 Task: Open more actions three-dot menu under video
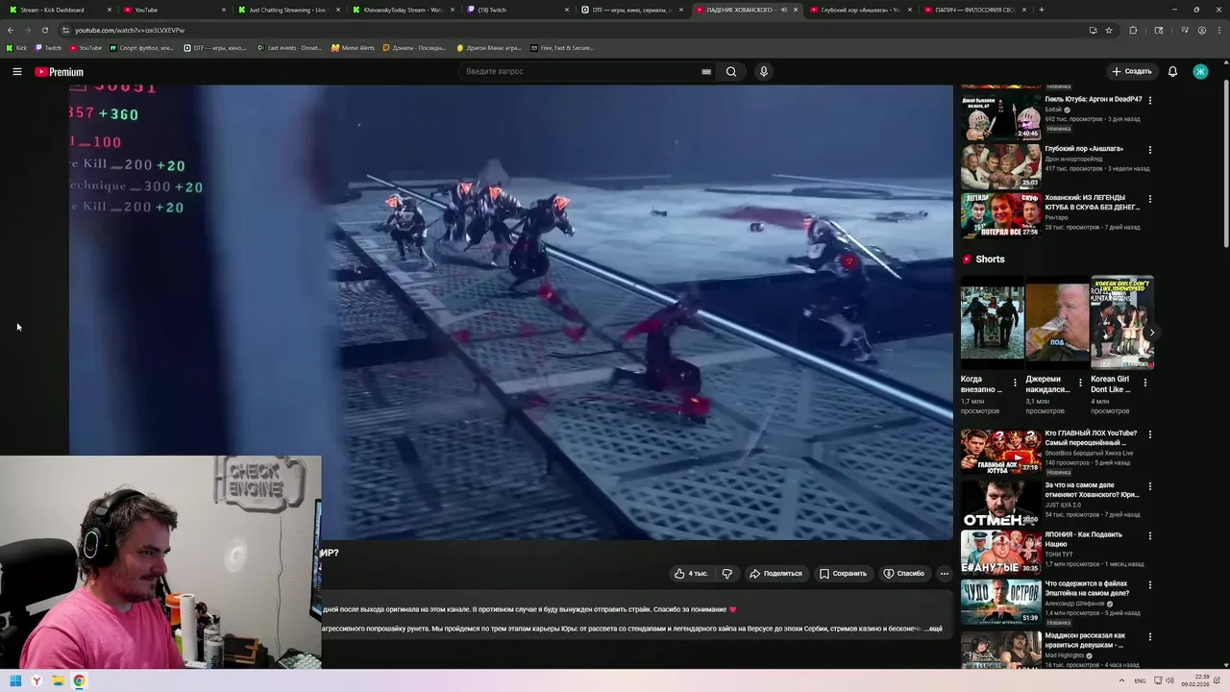pyautogui.click(x=945, y=574)
